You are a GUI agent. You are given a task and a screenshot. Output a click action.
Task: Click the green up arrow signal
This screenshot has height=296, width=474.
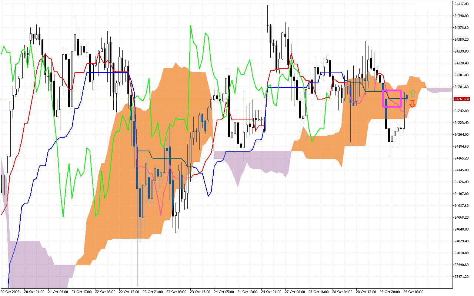coord(413,93)
